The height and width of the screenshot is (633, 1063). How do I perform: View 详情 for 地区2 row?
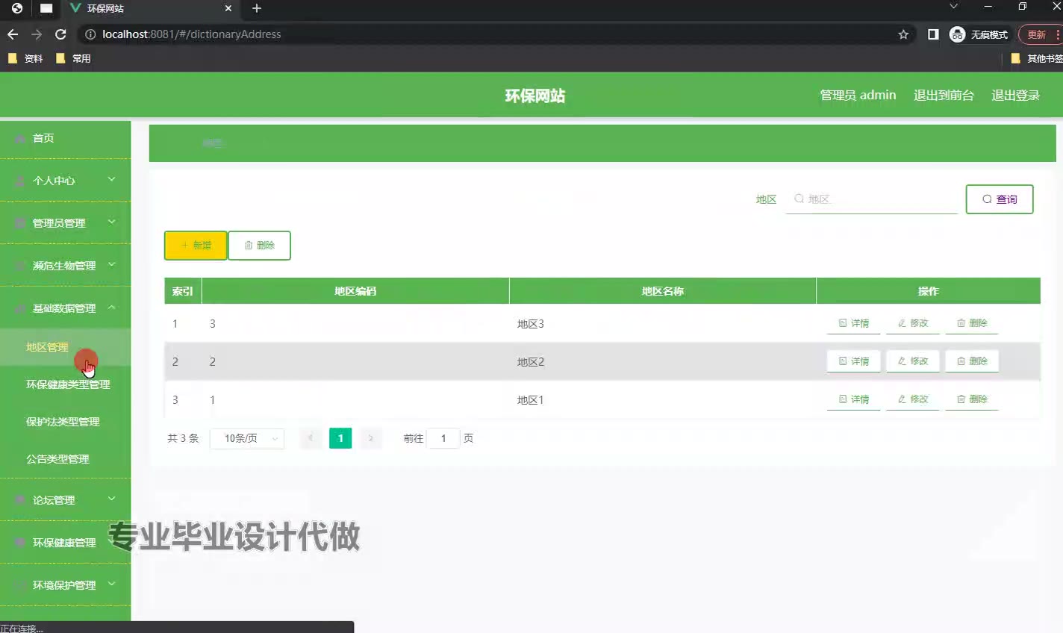(854, 361)
